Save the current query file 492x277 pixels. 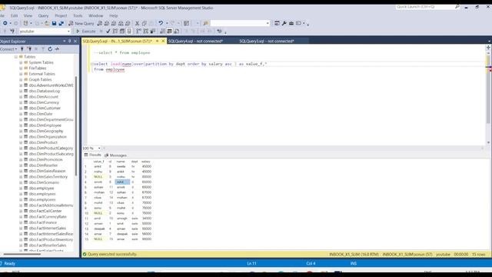pos(54,23)
